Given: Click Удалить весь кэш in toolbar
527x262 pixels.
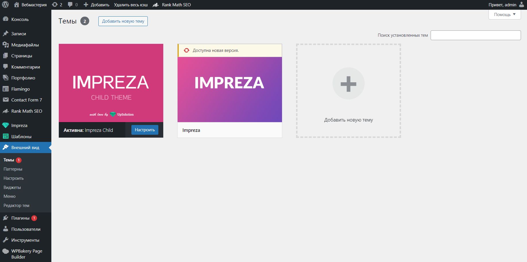Looking at the screenshot, I should tap(131, 5).
